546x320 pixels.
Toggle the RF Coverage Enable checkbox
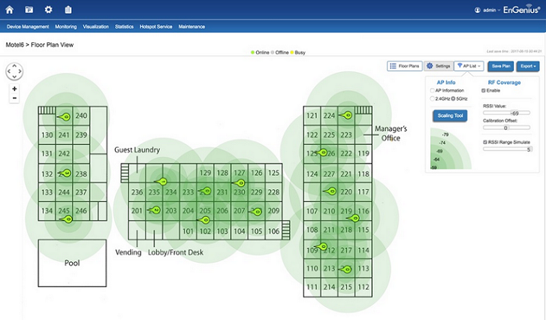click(x=483, y=90)
